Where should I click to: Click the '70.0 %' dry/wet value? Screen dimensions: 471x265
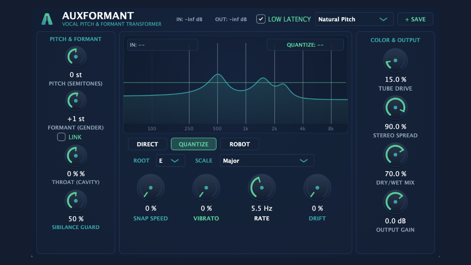395,174
